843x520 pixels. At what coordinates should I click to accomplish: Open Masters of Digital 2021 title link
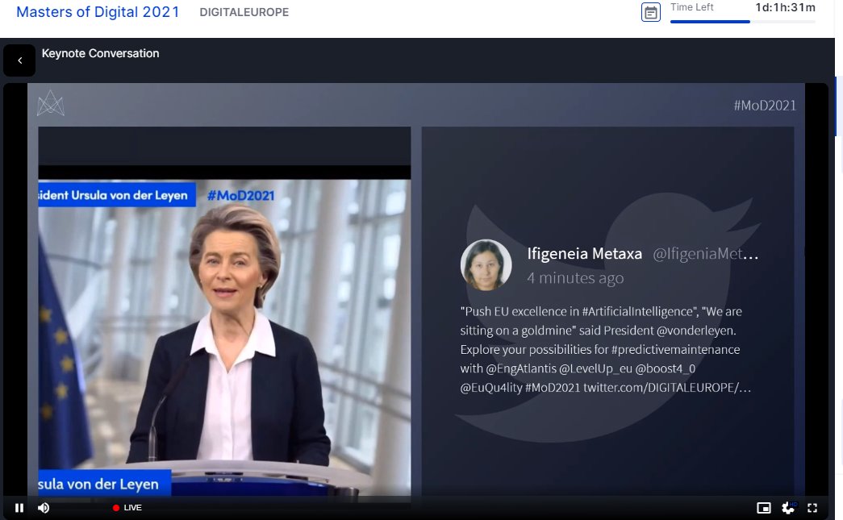[98, 12]
